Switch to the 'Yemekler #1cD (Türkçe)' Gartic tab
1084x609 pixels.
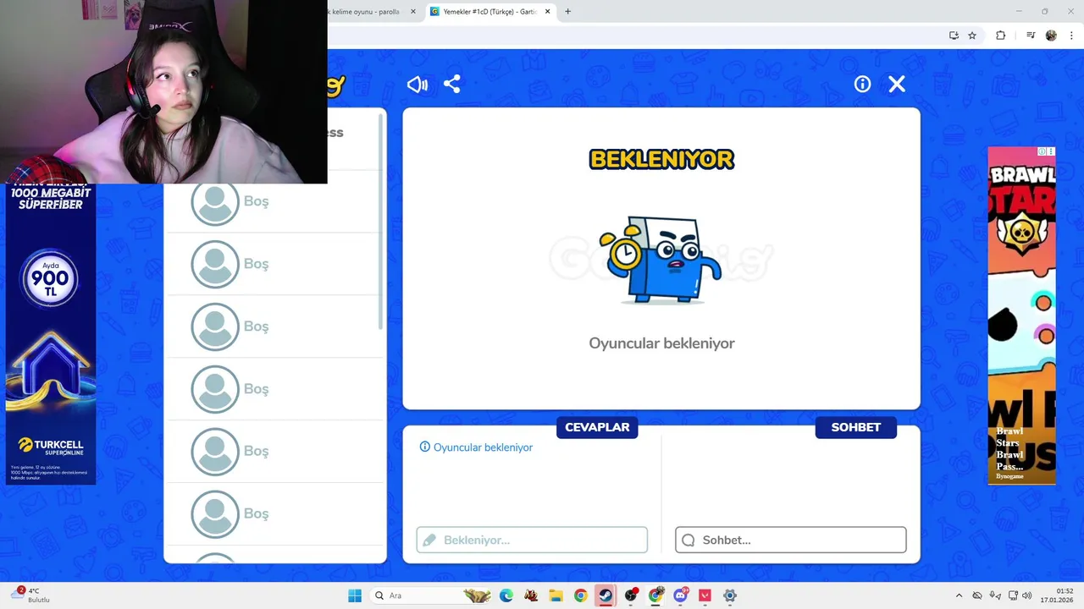[489, 12]
